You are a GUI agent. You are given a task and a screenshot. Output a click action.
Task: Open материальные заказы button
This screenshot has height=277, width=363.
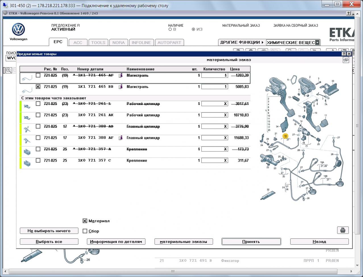pyautogui.click(x=183, y=241)
